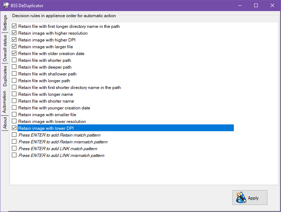
Task: Open the Settings tab
Action: click(x=5, y=23)
